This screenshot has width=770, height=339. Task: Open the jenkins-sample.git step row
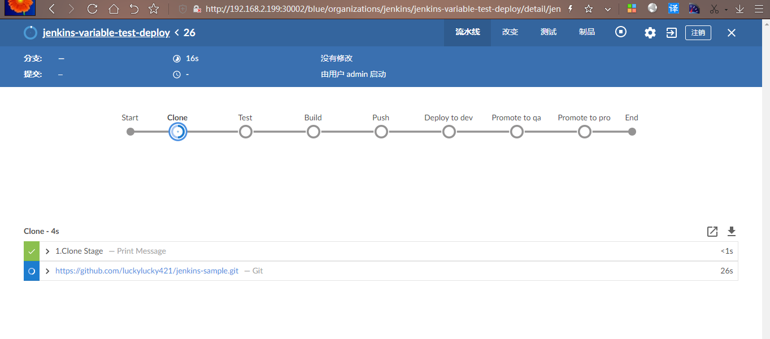381,271
